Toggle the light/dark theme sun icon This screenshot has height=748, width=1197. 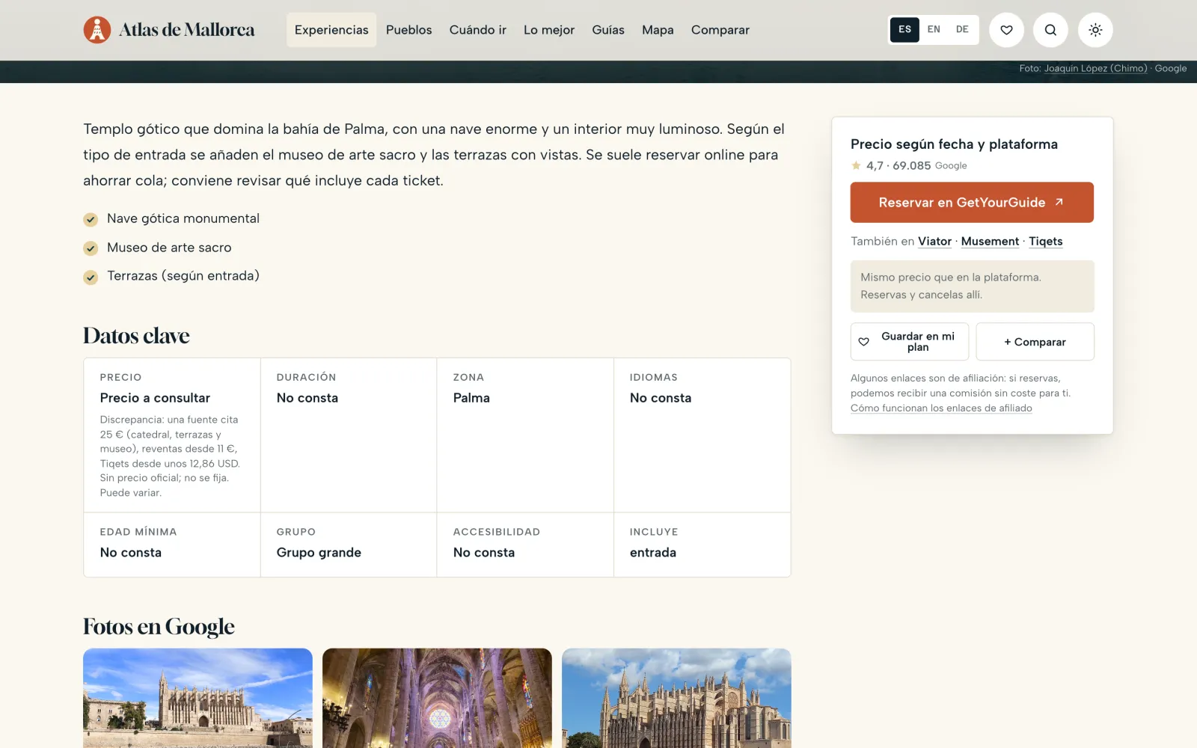[x=1095, y=30]
